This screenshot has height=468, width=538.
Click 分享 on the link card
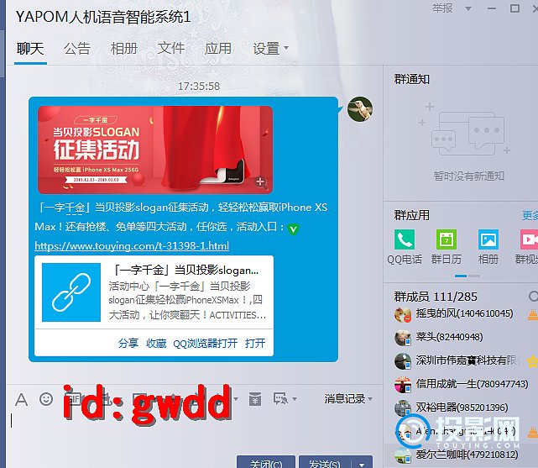click(128, 343)
